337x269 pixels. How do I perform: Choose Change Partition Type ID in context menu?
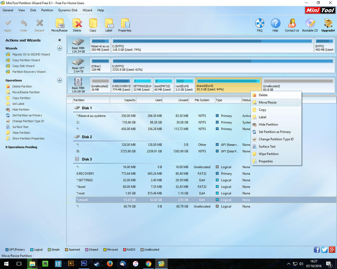pyautogui.click(x=276, y=139)
